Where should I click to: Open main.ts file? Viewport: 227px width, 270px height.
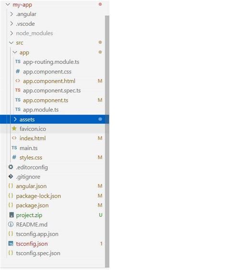click(x=28, y=148)
